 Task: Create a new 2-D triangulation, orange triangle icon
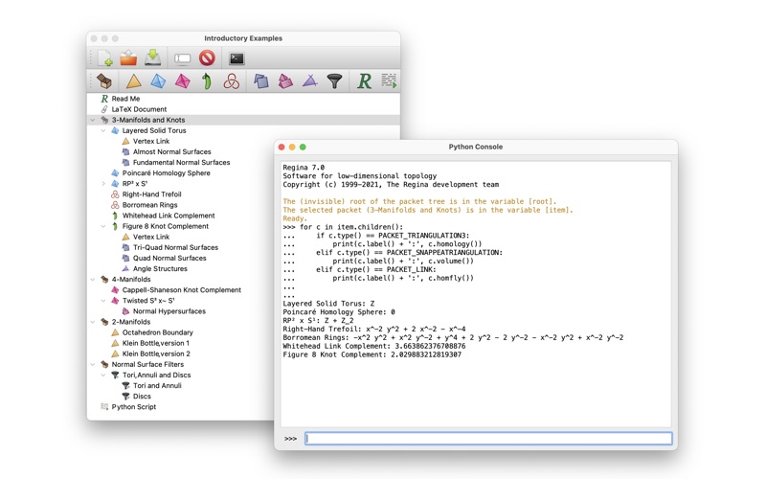133,81
